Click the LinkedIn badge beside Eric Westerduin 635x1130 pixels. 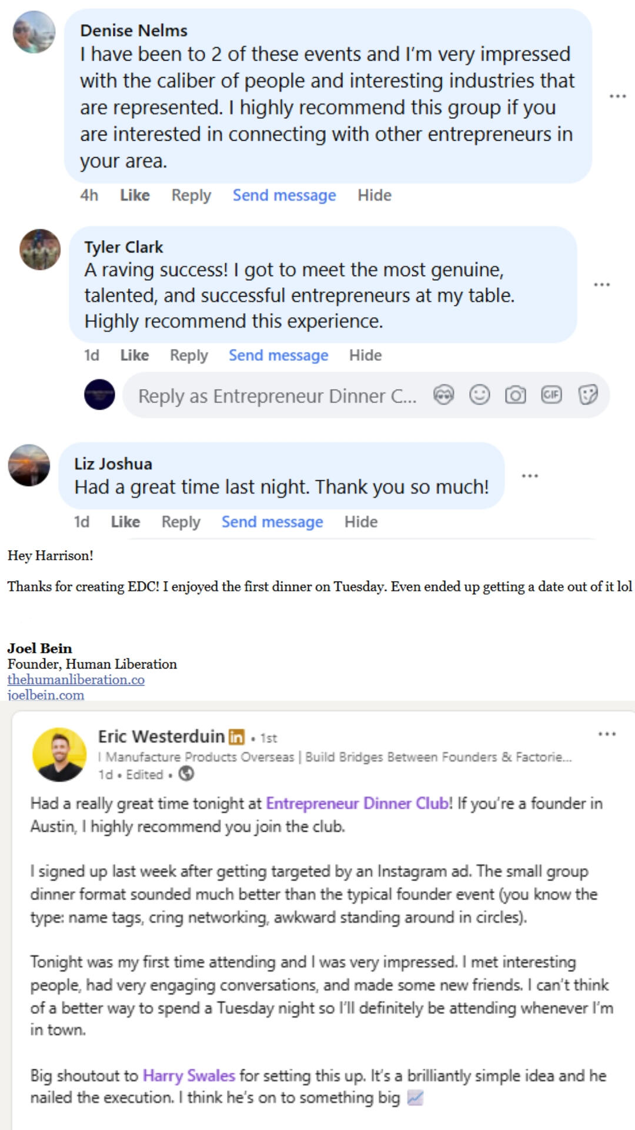[x=236, y=737]
